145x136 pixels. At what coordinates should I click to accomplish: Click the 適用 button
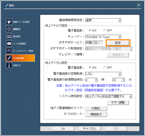(x=116, y=129)
